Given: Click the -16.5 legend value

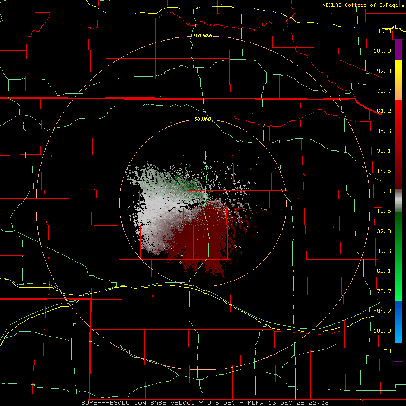Looking at the screenshot, I should point(382,211).
